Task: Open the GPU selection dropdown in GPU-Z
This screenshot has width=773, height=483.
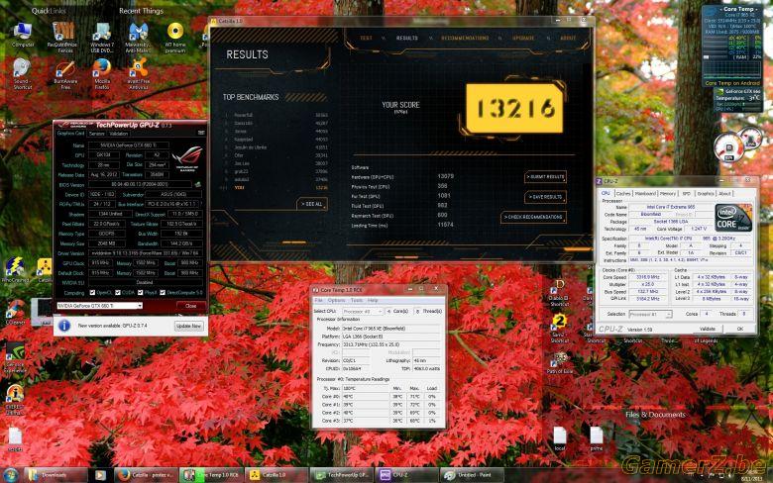Action: coord(99,306)
